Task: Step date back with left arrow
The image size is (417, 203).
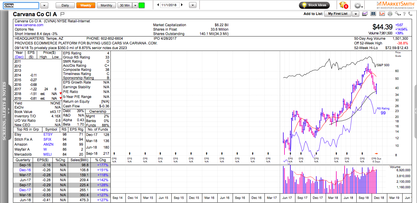Action: 158,5
